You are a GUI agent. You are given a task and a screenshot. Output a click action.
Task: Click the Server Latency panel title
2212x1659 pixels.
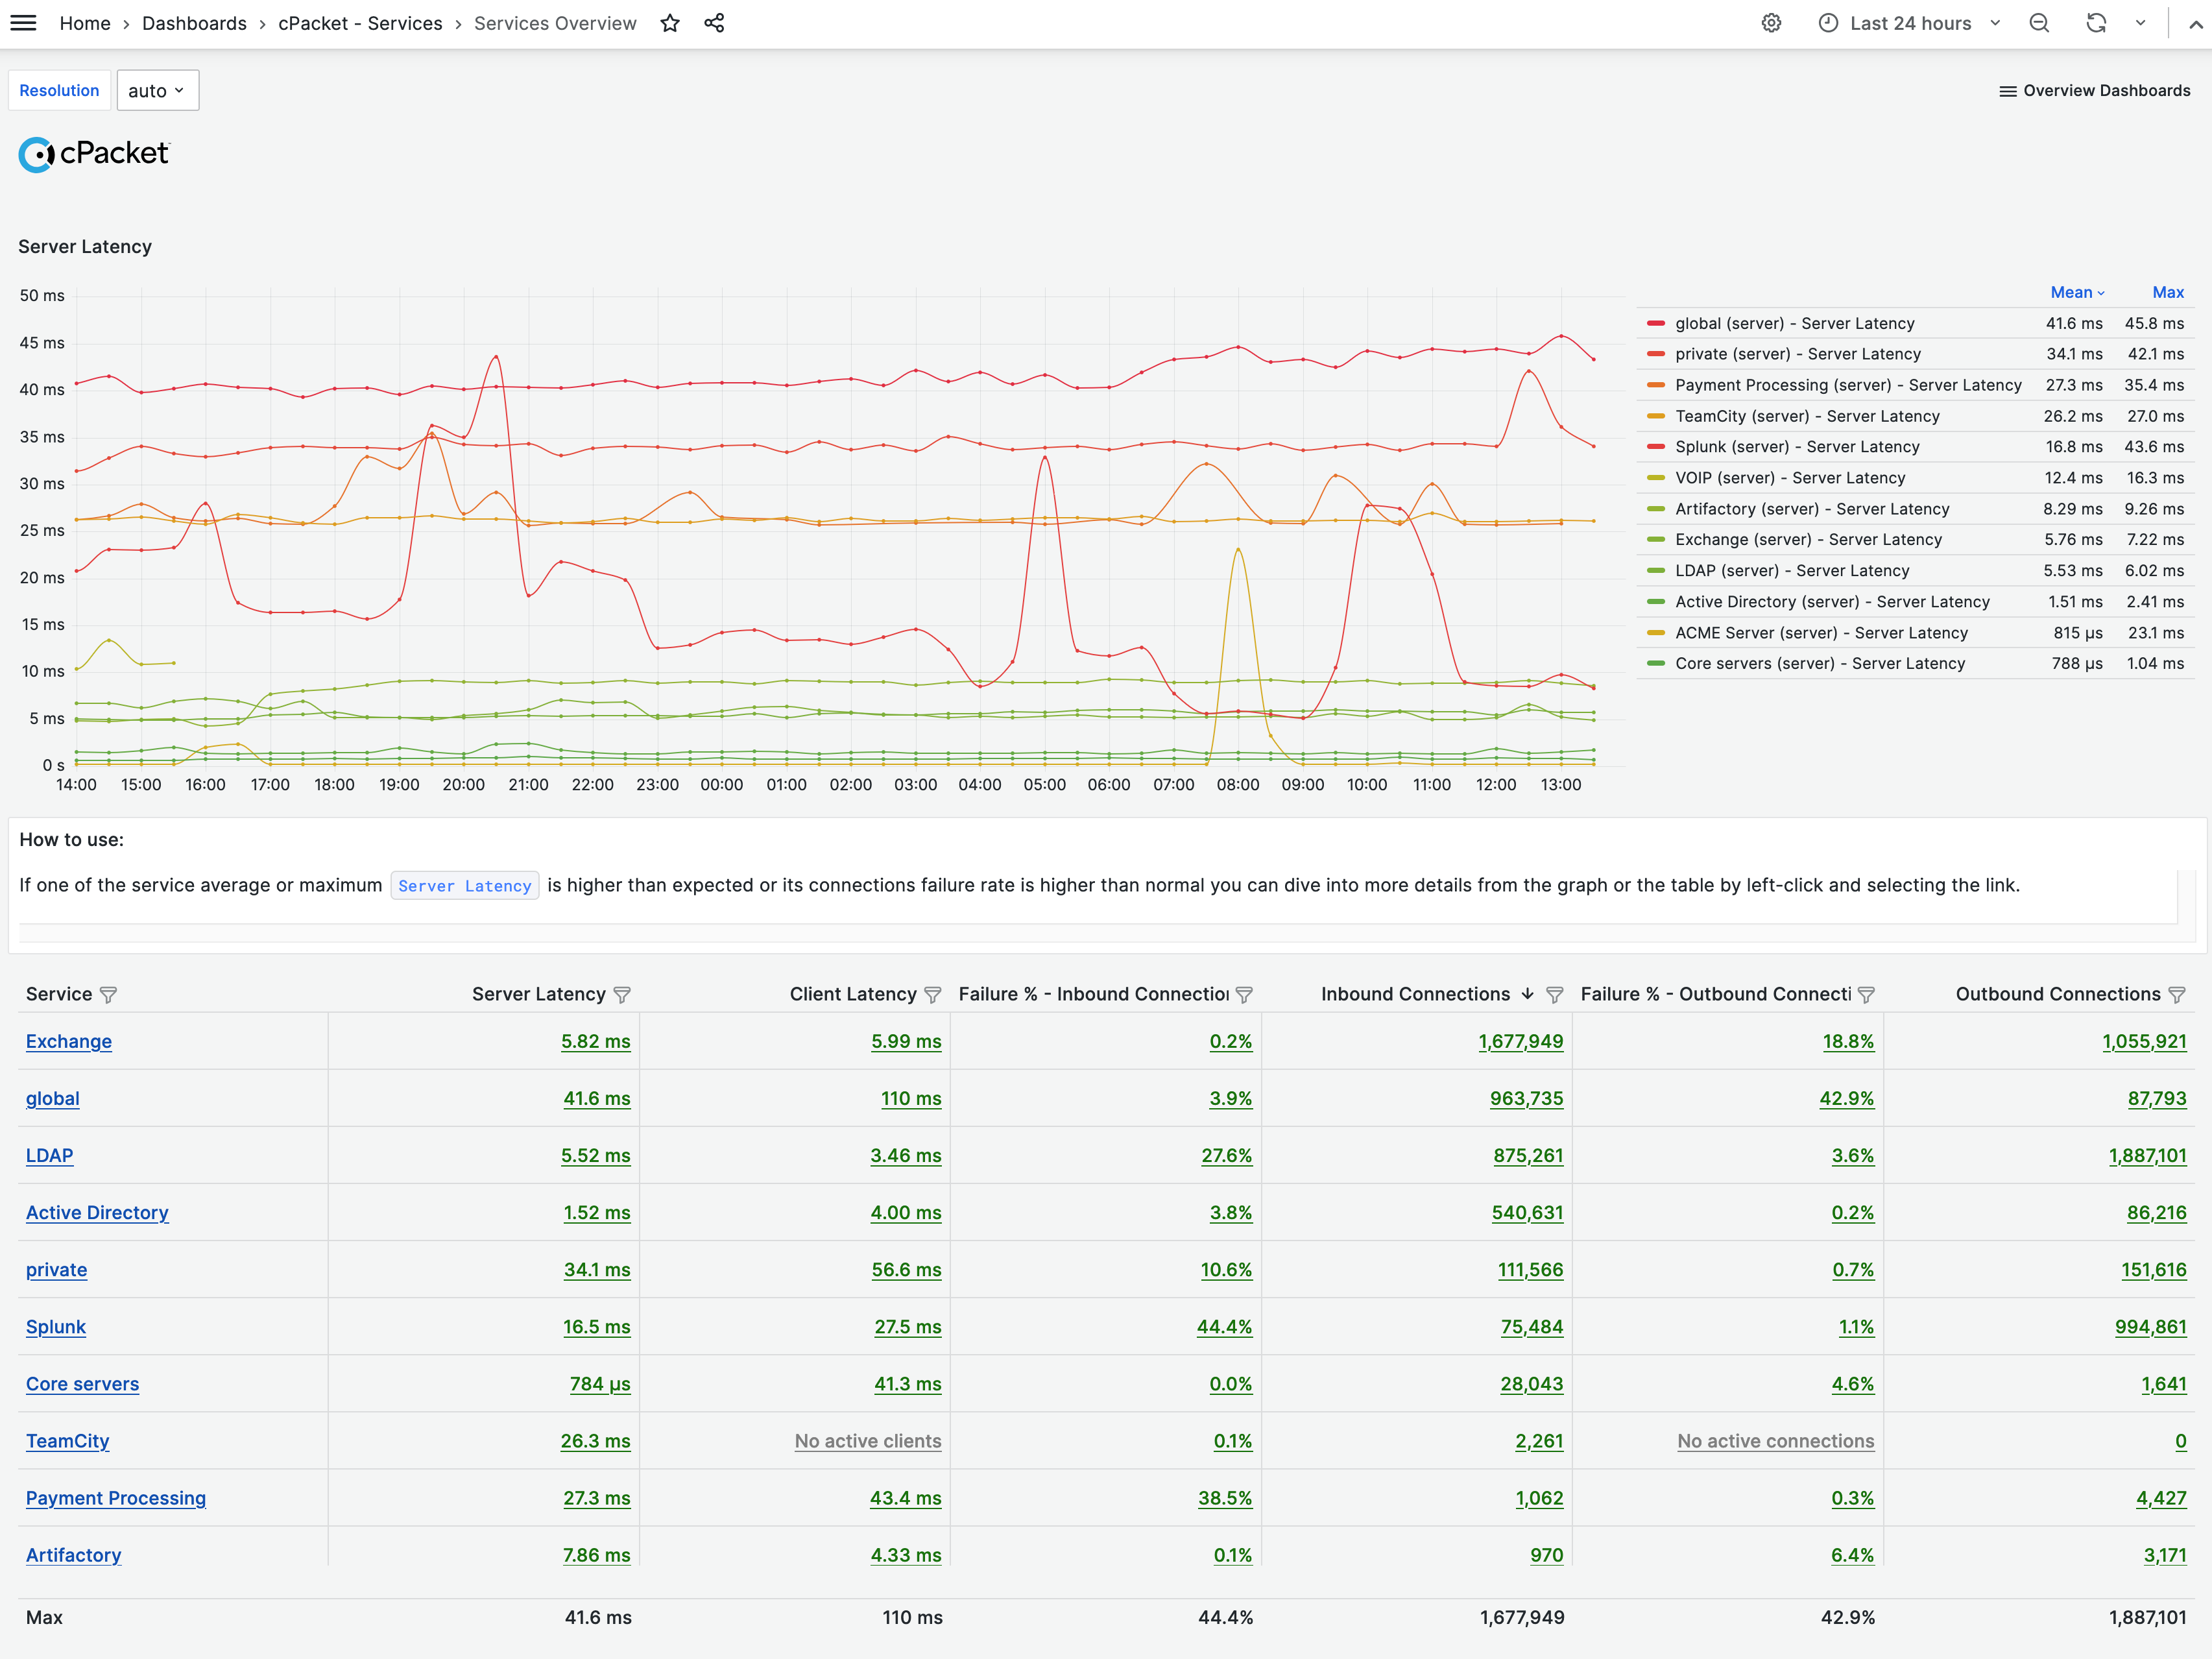point(85,247)
